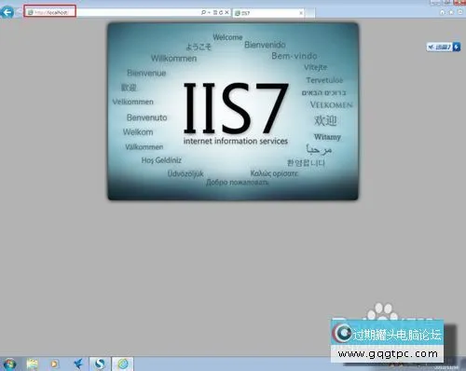Select the IIS7 browser tab

[x=268, y=13]
